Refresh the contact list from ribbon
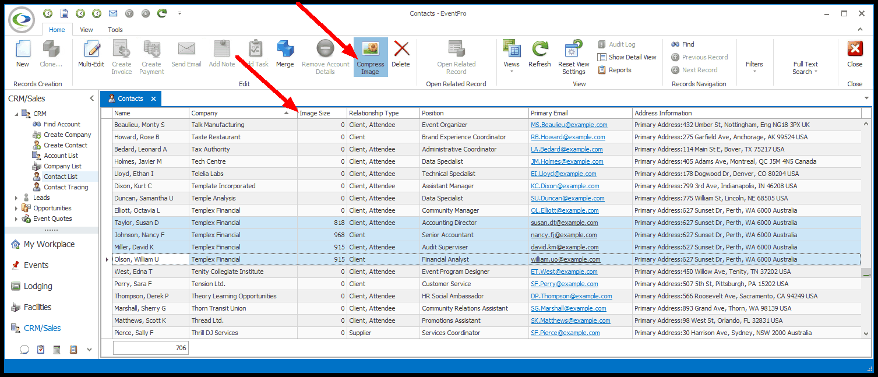 [x=540, y=54]
